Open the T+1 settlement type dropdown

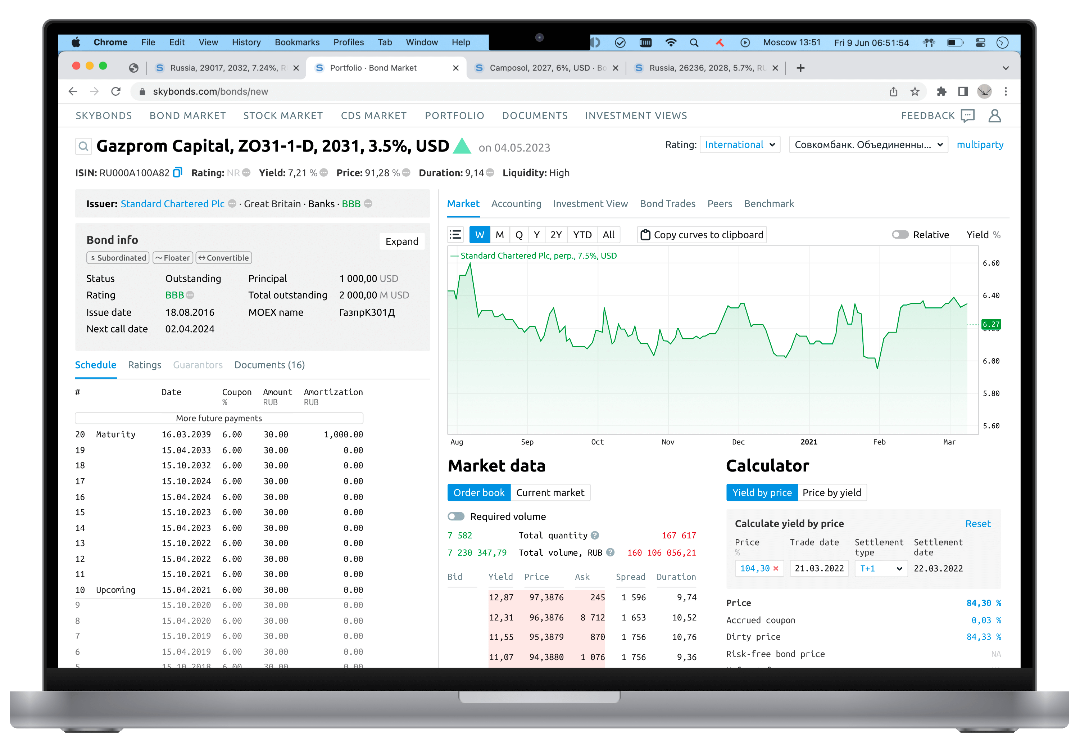[x=881, y=568]
